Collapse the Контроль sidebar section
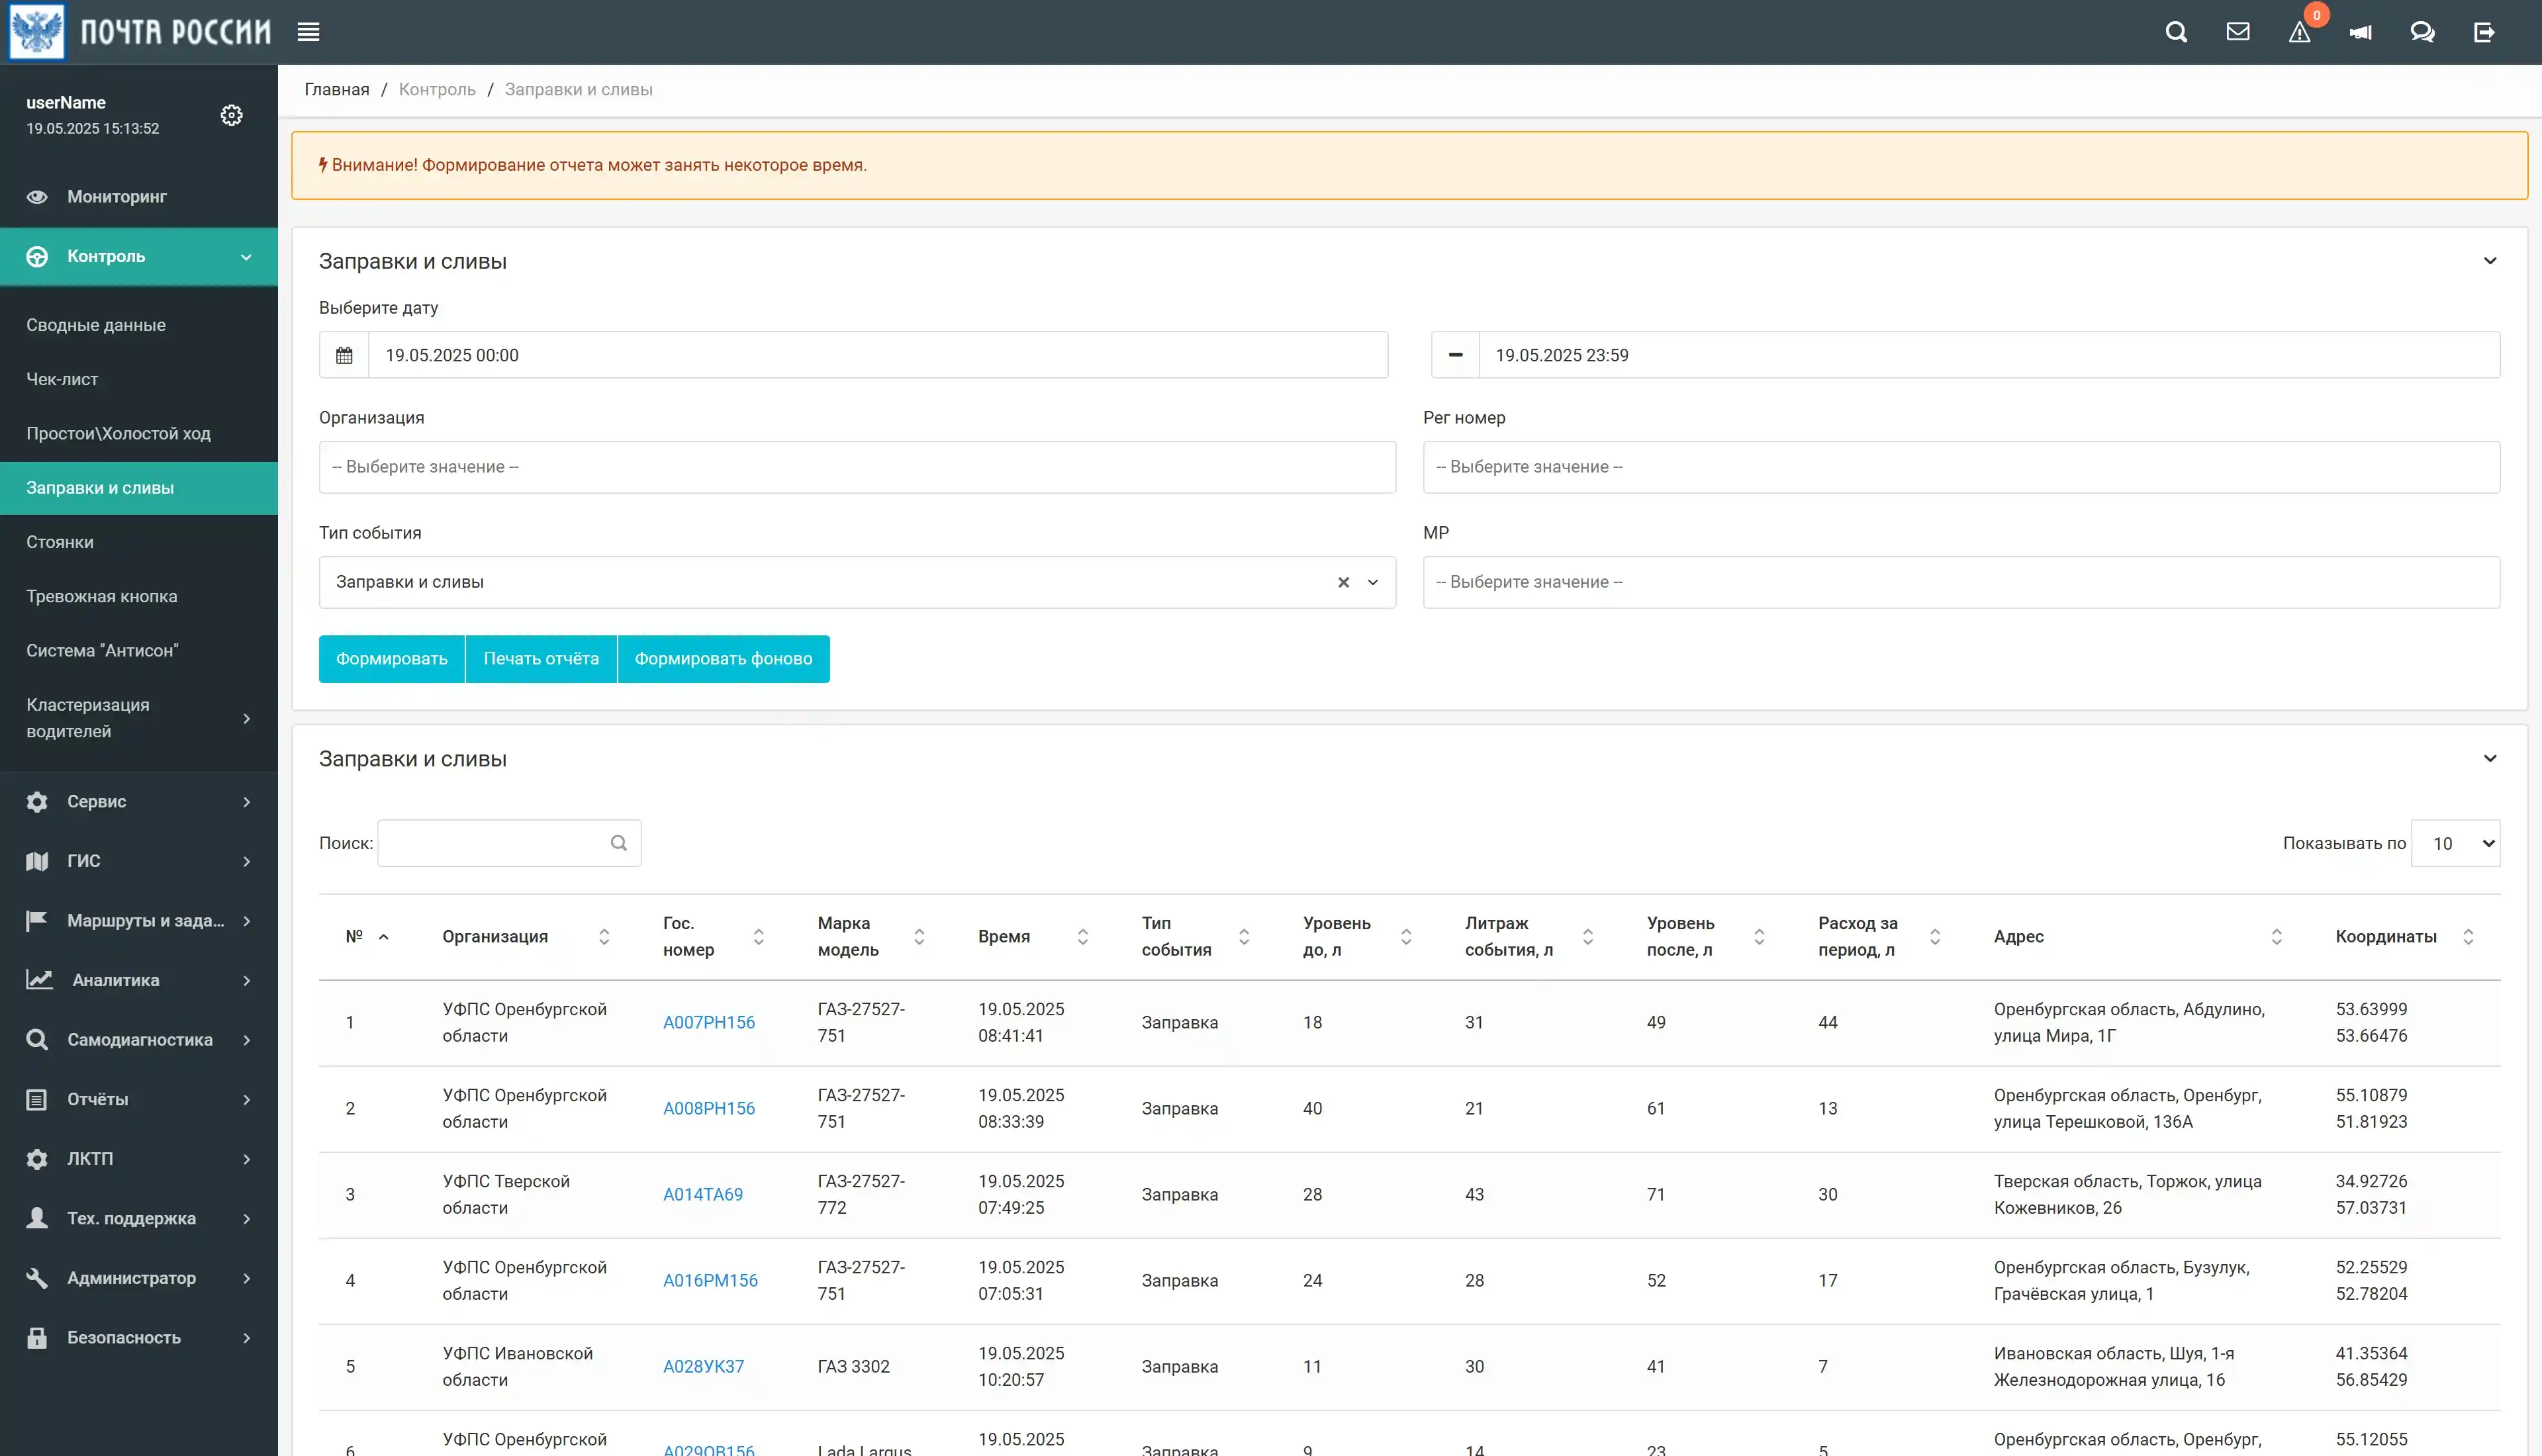 click(x=139, y=257)
